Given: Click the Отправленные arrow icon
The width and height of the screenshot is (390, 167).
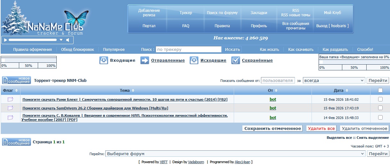Looking at the screenshot, I should click(x=145, y=60).
